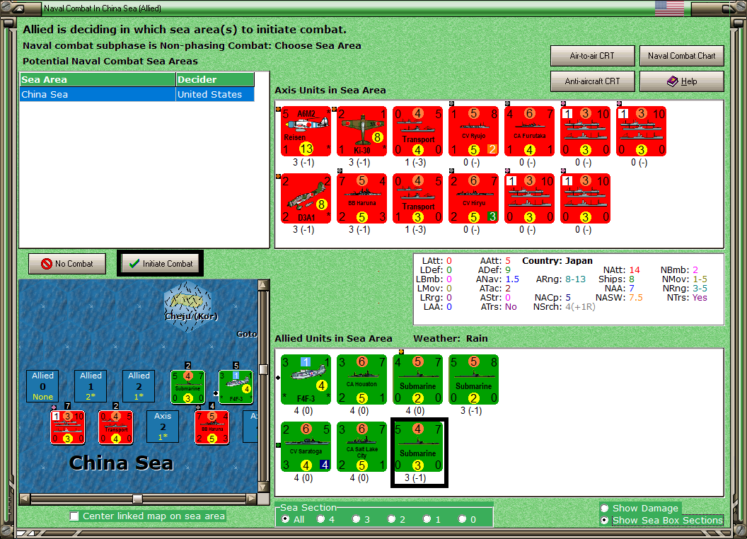Click the No Combat button

[67, 264]
